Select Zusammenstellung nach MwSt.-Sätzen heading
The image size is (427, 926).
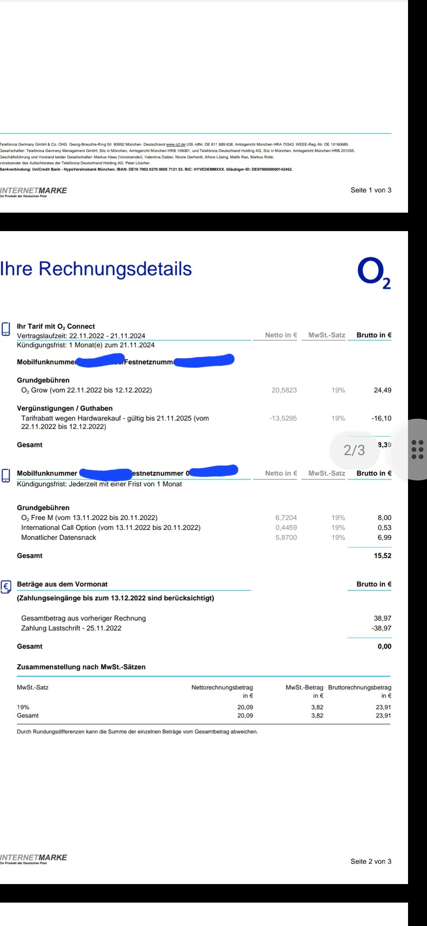(81, 667)
